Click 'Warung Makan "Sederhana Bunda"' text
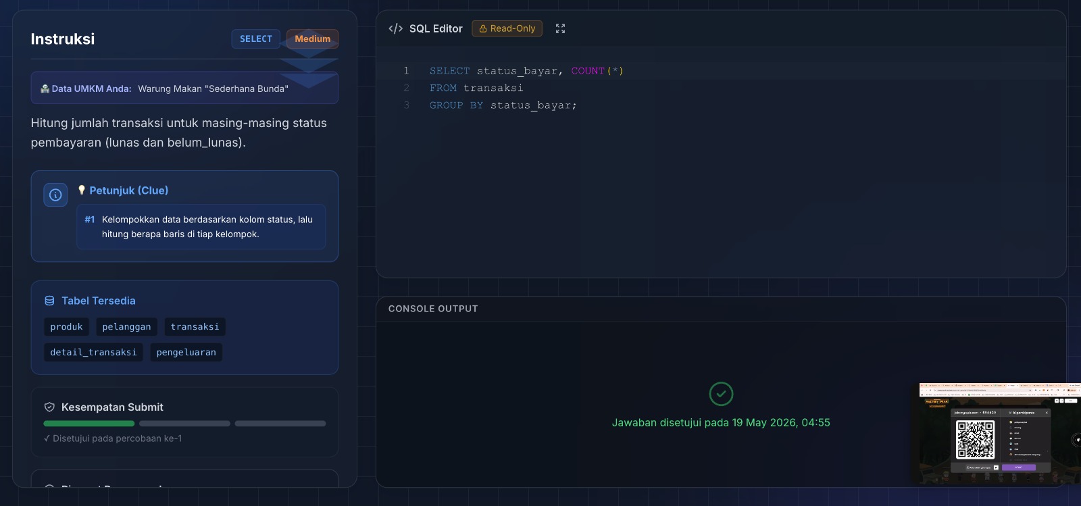This screenshot has height=506, width=1081. pyautogui.click(x=213, y=88)
